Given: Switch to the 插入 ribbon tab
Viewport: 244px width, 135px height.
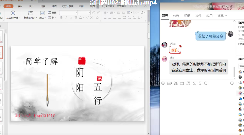Looking at the screenshot, I should 20,6.
